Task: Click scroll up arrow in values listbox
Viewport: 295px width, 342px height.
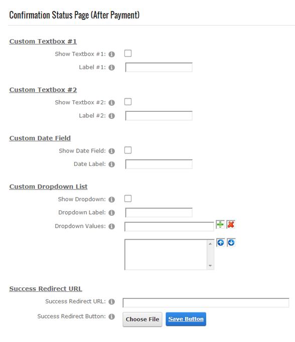Action: point(210,244)
